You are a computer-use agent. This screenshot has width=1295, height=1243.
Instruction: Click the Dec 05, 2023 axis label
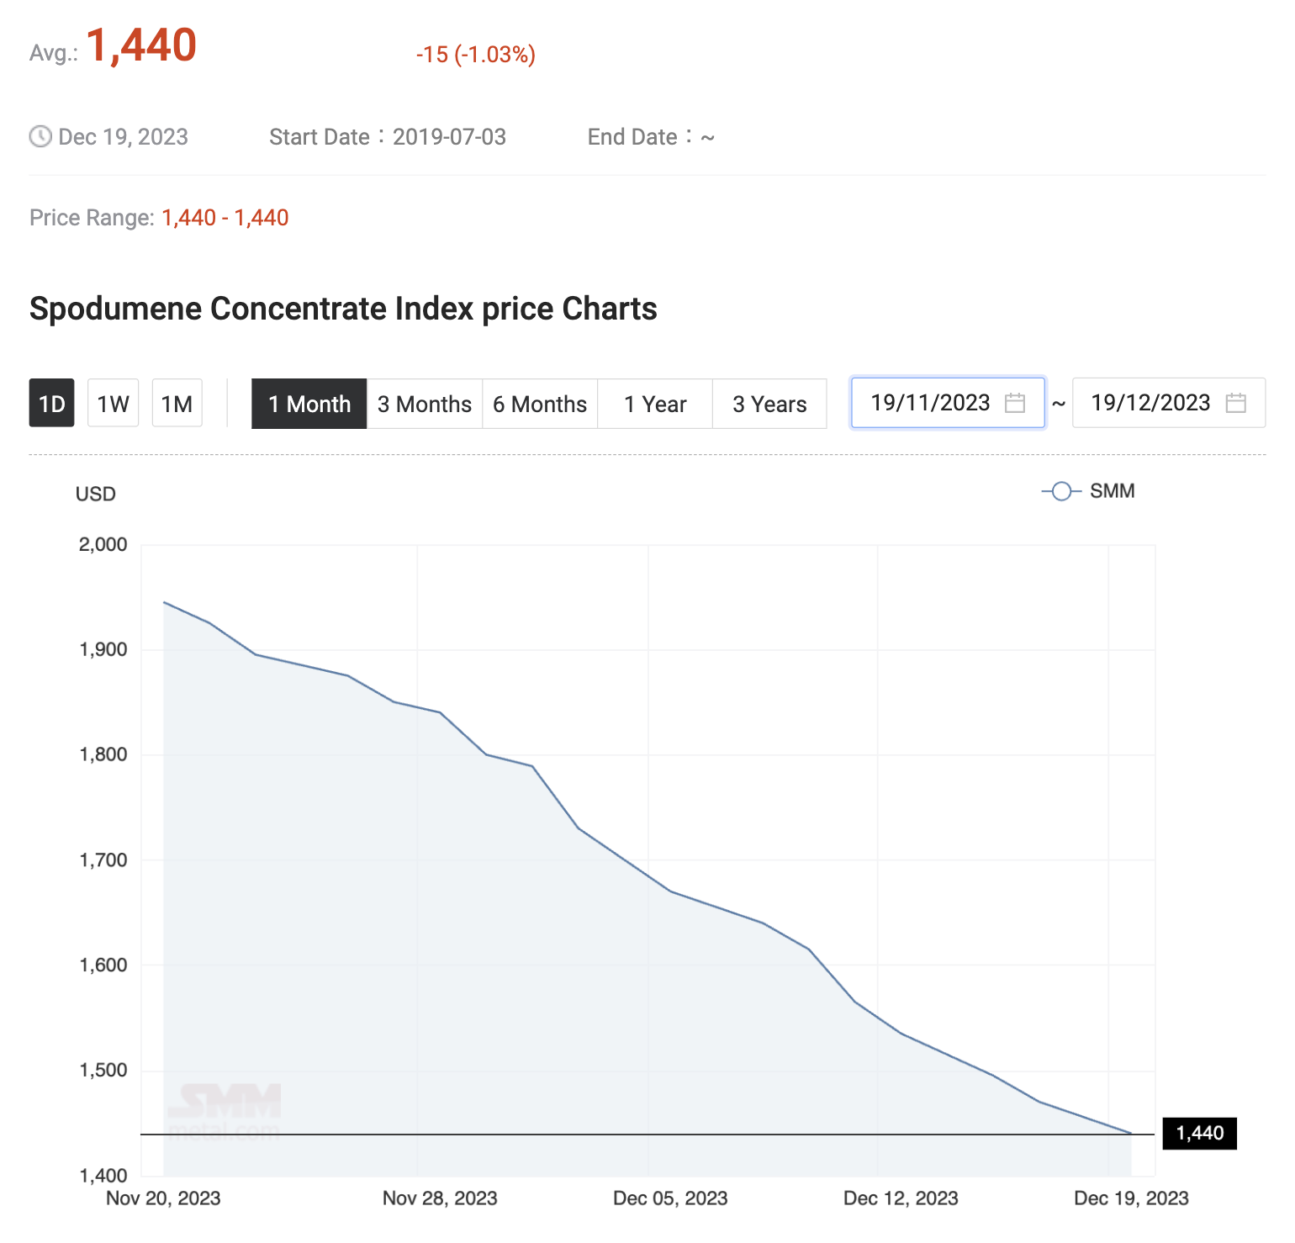[670, 1198]
